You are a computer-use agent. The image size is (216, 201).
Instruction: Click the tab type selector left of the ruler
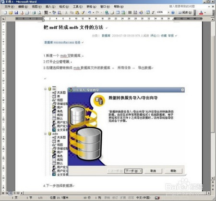pyautogui.click(x=3, y=19)
